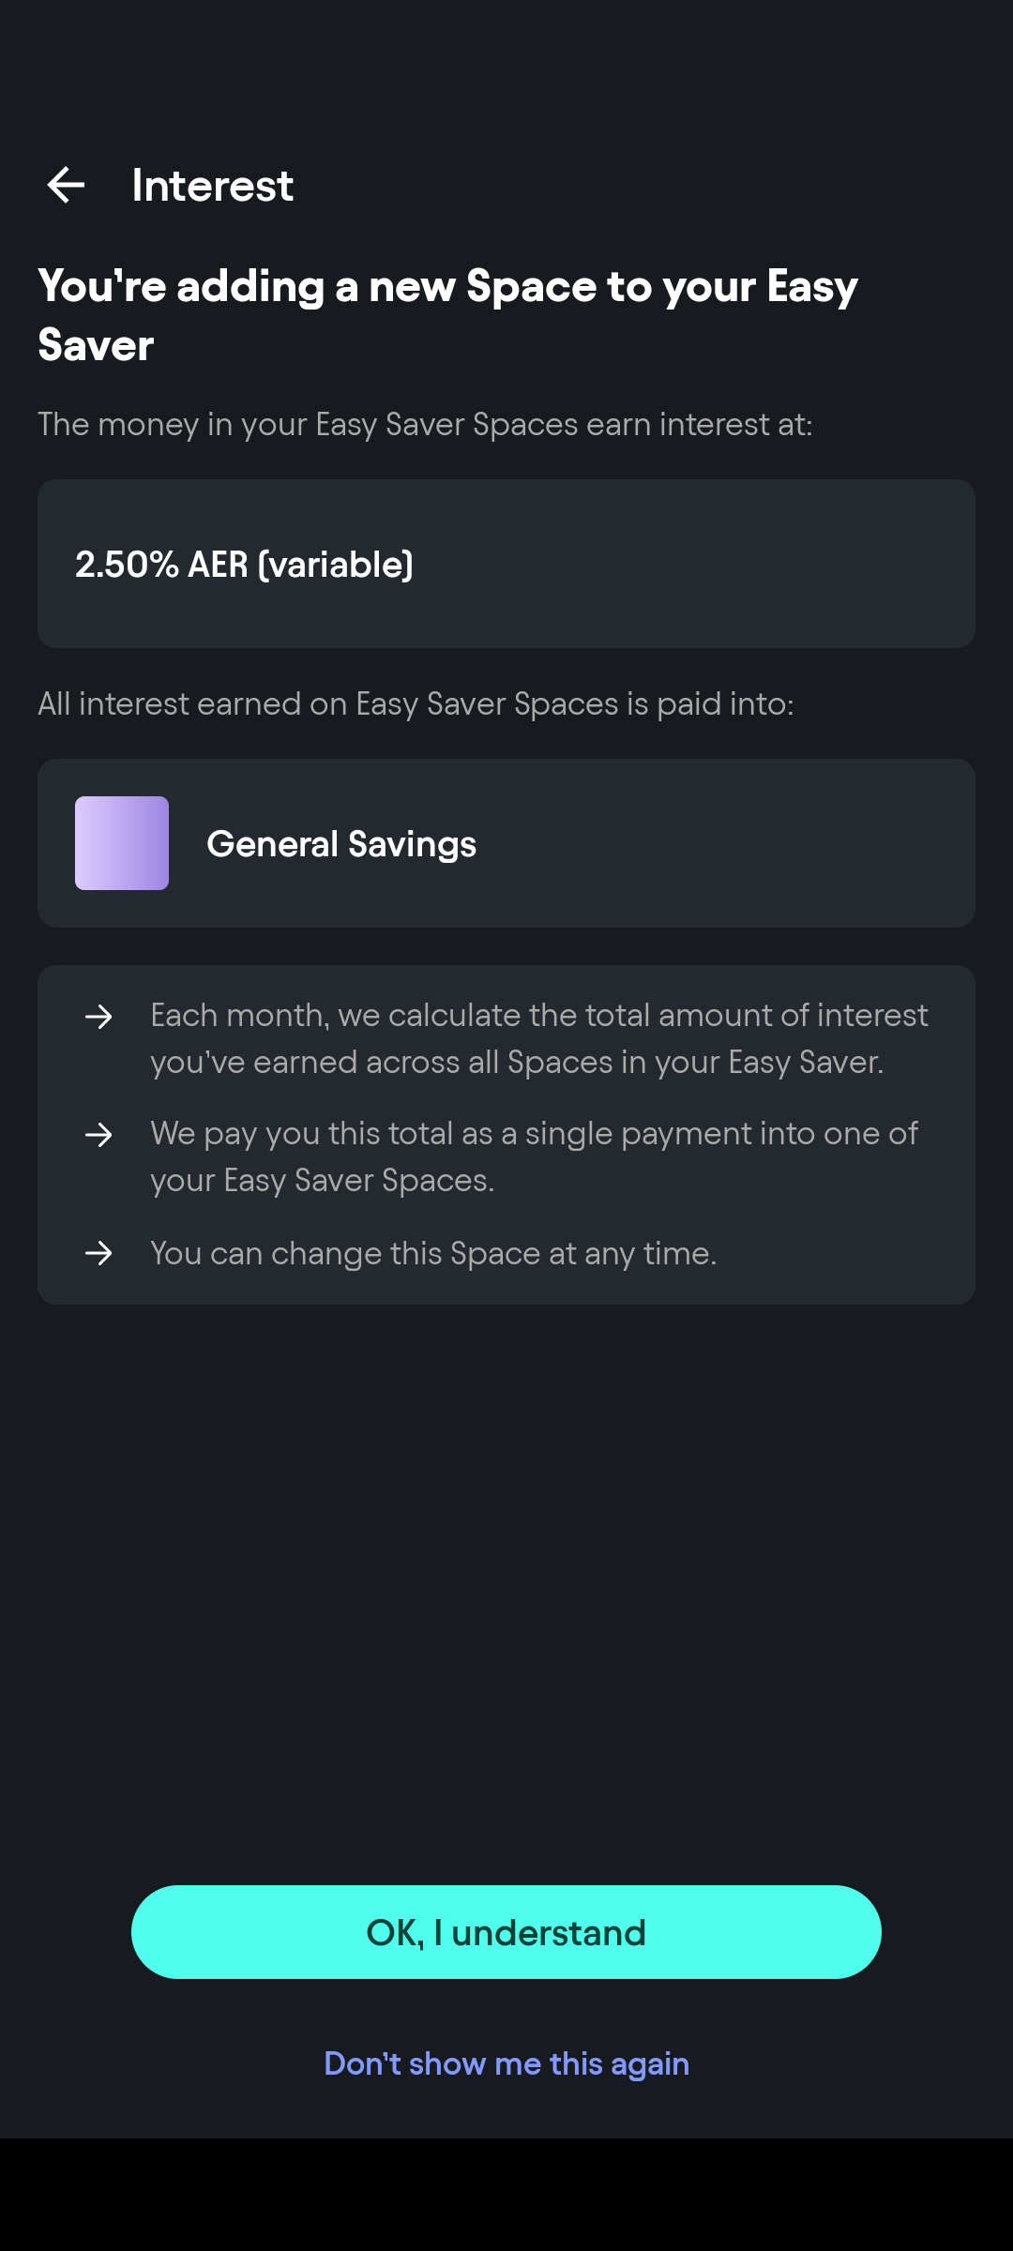Click the 'Each month, we calculate' paragraph
Image resolution: width=1013 pixels, height=2251 pixels.
(539, 1038)
